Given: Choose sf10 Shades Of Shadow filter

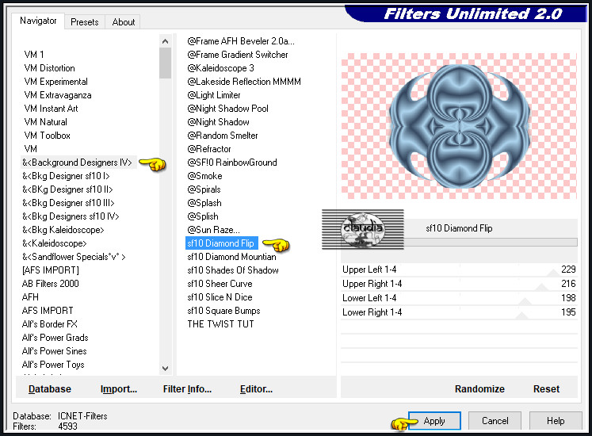Looking at the screenshot, I should pyautogui.click(x=233, y=270).
